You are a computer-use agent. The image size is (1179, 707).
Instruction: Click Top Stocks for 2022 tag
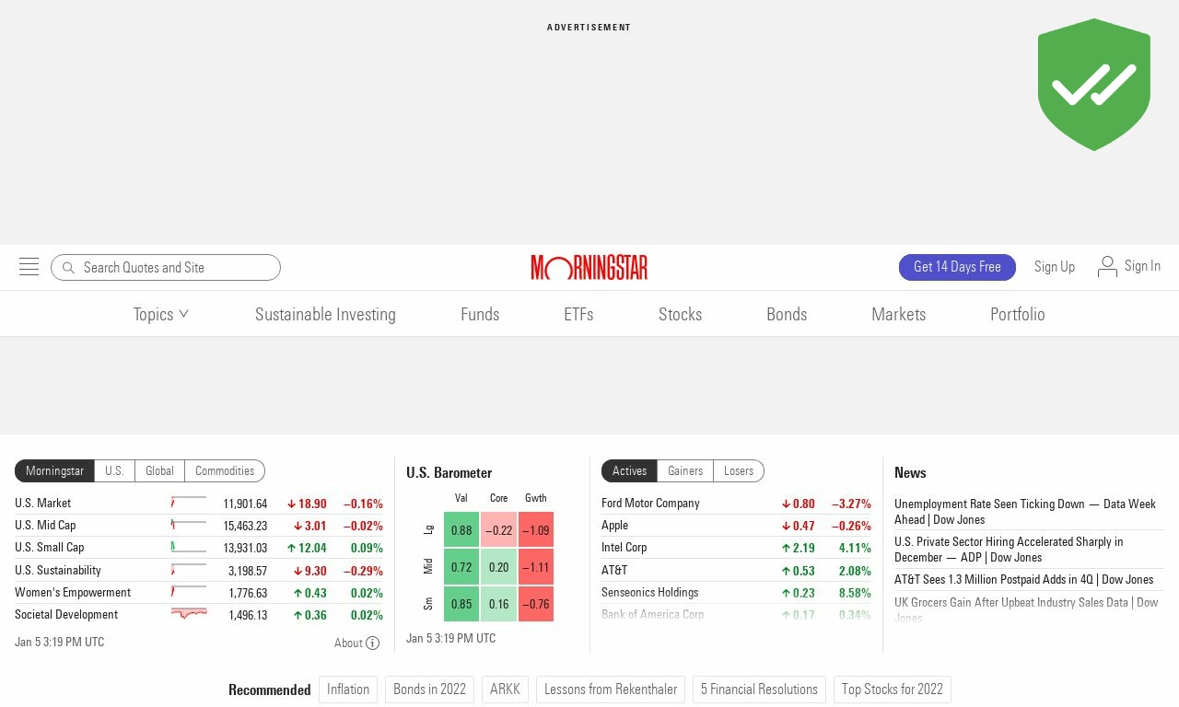[x=893, y=690]
